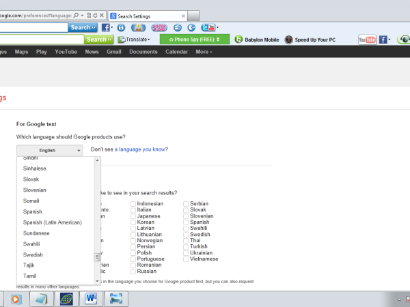Image resolution: width=410 pixels, height=307 pixels.
Task: Close the Search Settings tab
Action: pos(183,16)
